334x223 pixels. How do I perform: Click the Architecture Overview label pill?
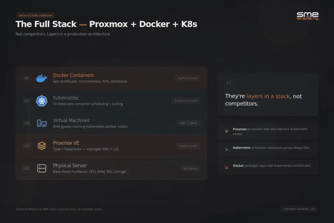pyautogui.click(x=35, y=15)
